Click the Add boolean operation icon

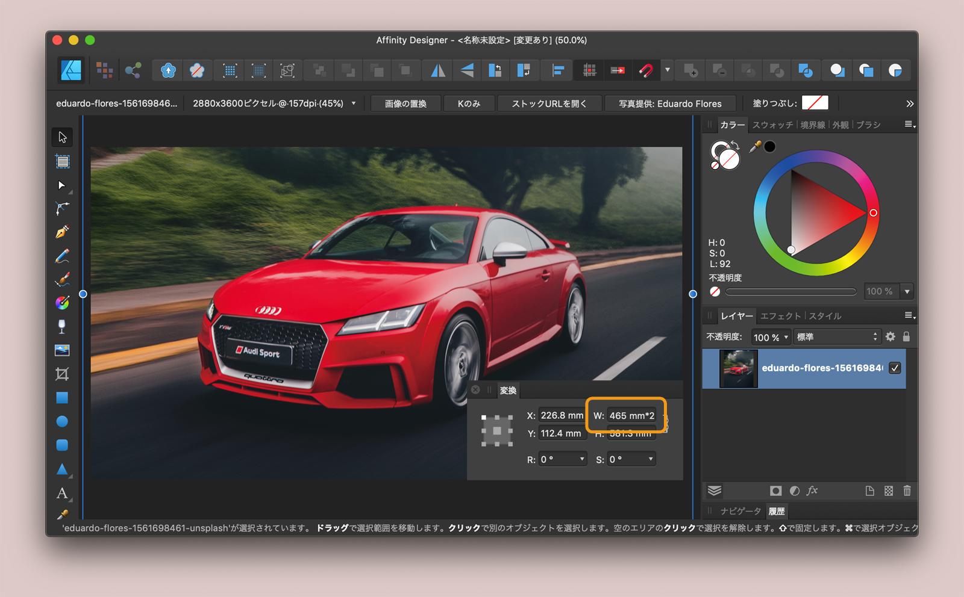[690, 70]
